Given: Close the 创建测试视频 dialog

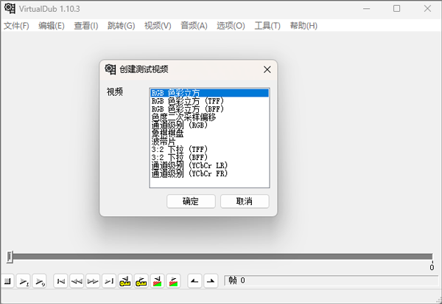Looking at the screenshot, I should tap(267, 69).
